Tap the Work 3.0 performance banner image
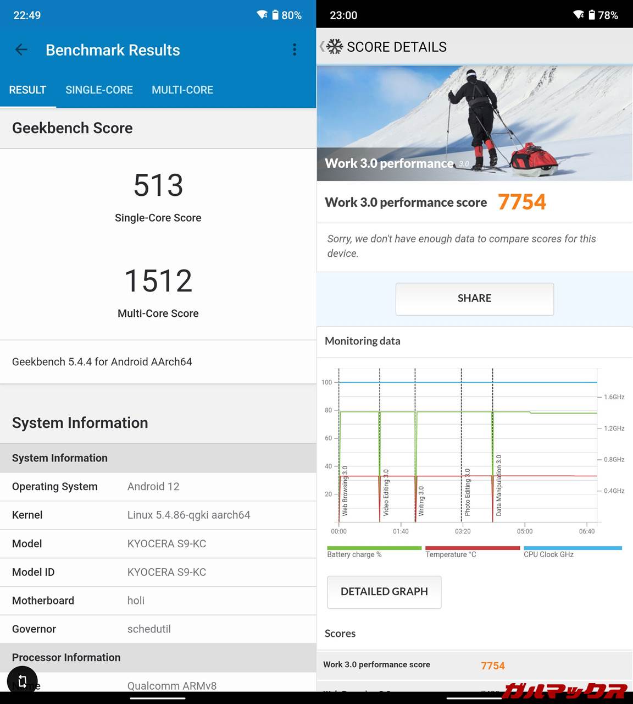The height and width of the screenshot is (704, 633). point(474,123)
